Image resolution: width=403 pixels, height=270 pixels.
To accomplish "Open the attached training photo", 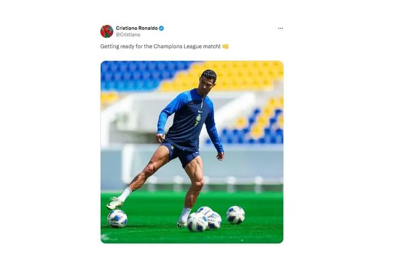I will (192, 152).
